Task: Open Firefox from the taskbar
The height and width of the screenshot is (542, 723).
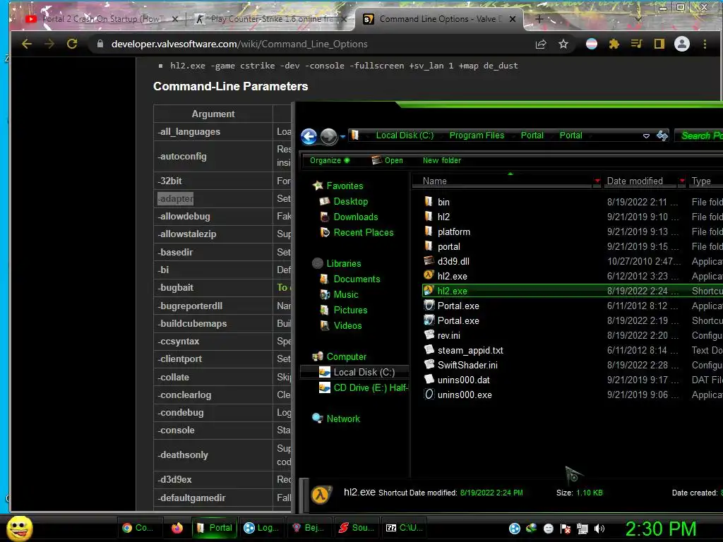Action: click(x=177, y=528)
